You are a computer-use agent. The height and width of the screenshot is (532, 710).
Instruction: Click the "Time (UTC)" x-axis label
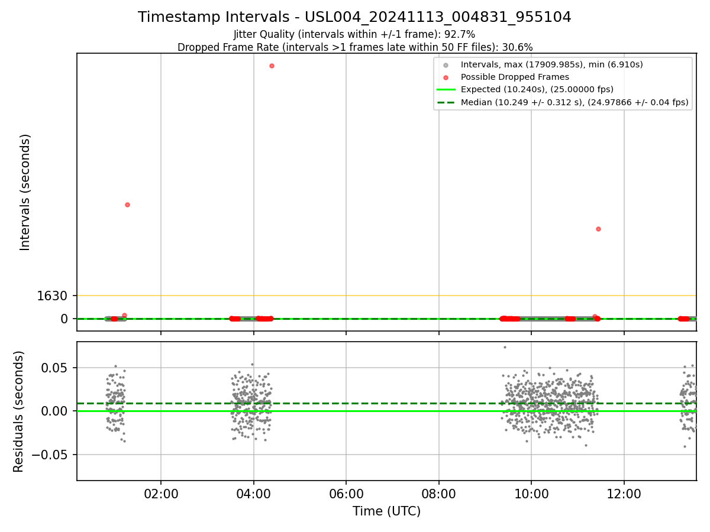(386, 511)
